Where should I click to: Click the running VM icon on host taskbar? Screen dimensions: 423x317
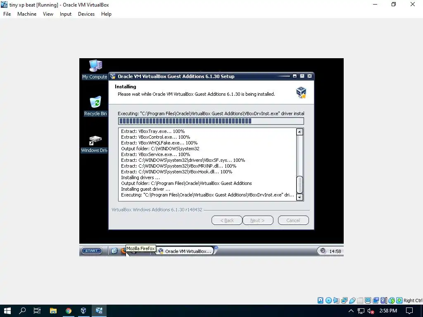click(99, 311)
